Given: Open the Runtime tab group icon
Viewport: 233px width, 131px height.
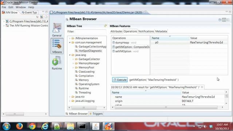Looking at the screenshot, I should click(57, 63).
